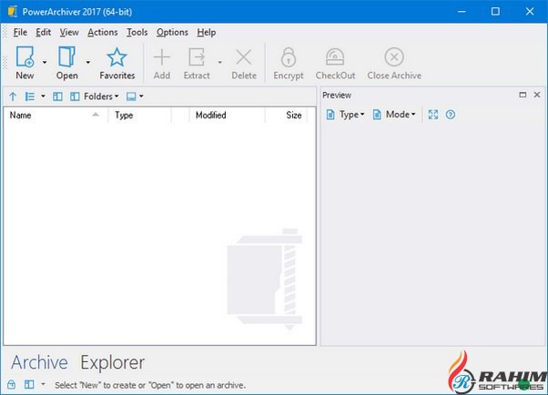The width and height of the screenshot is (548, 395).
Task: Click the Extract icon
Action: point(197,57)
